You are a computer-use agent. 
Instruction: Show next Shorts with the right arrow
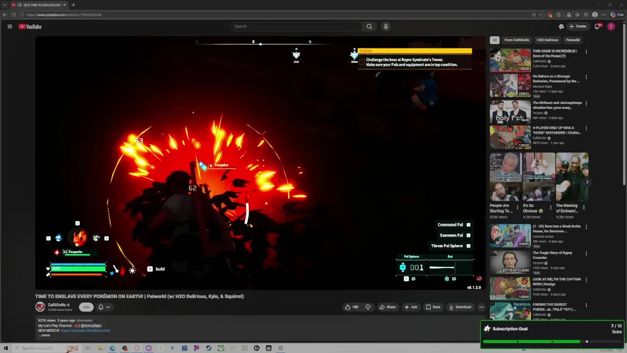(587, 182)
